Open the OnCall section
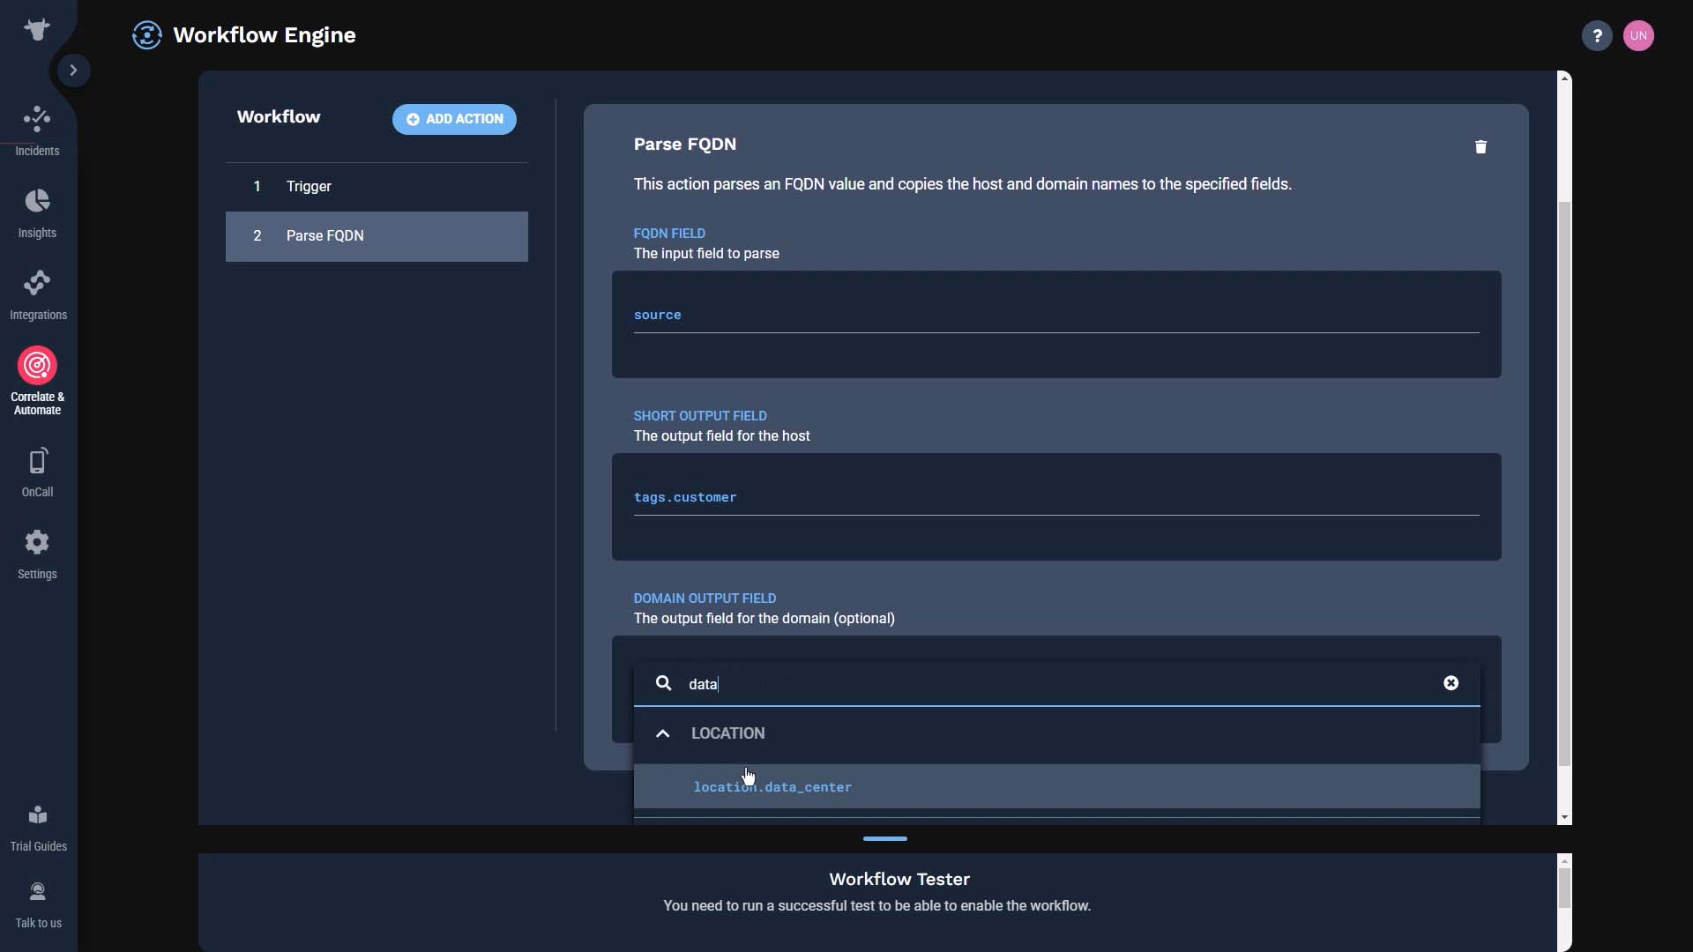1693x952 pixels. [37, 472]
